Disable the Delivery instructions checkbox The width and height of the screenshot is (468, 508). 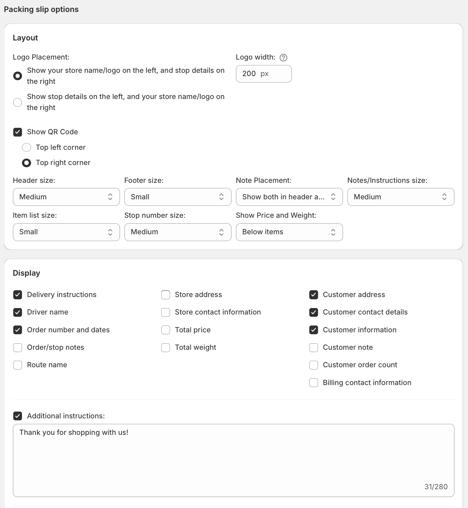(x=18, y=295)
